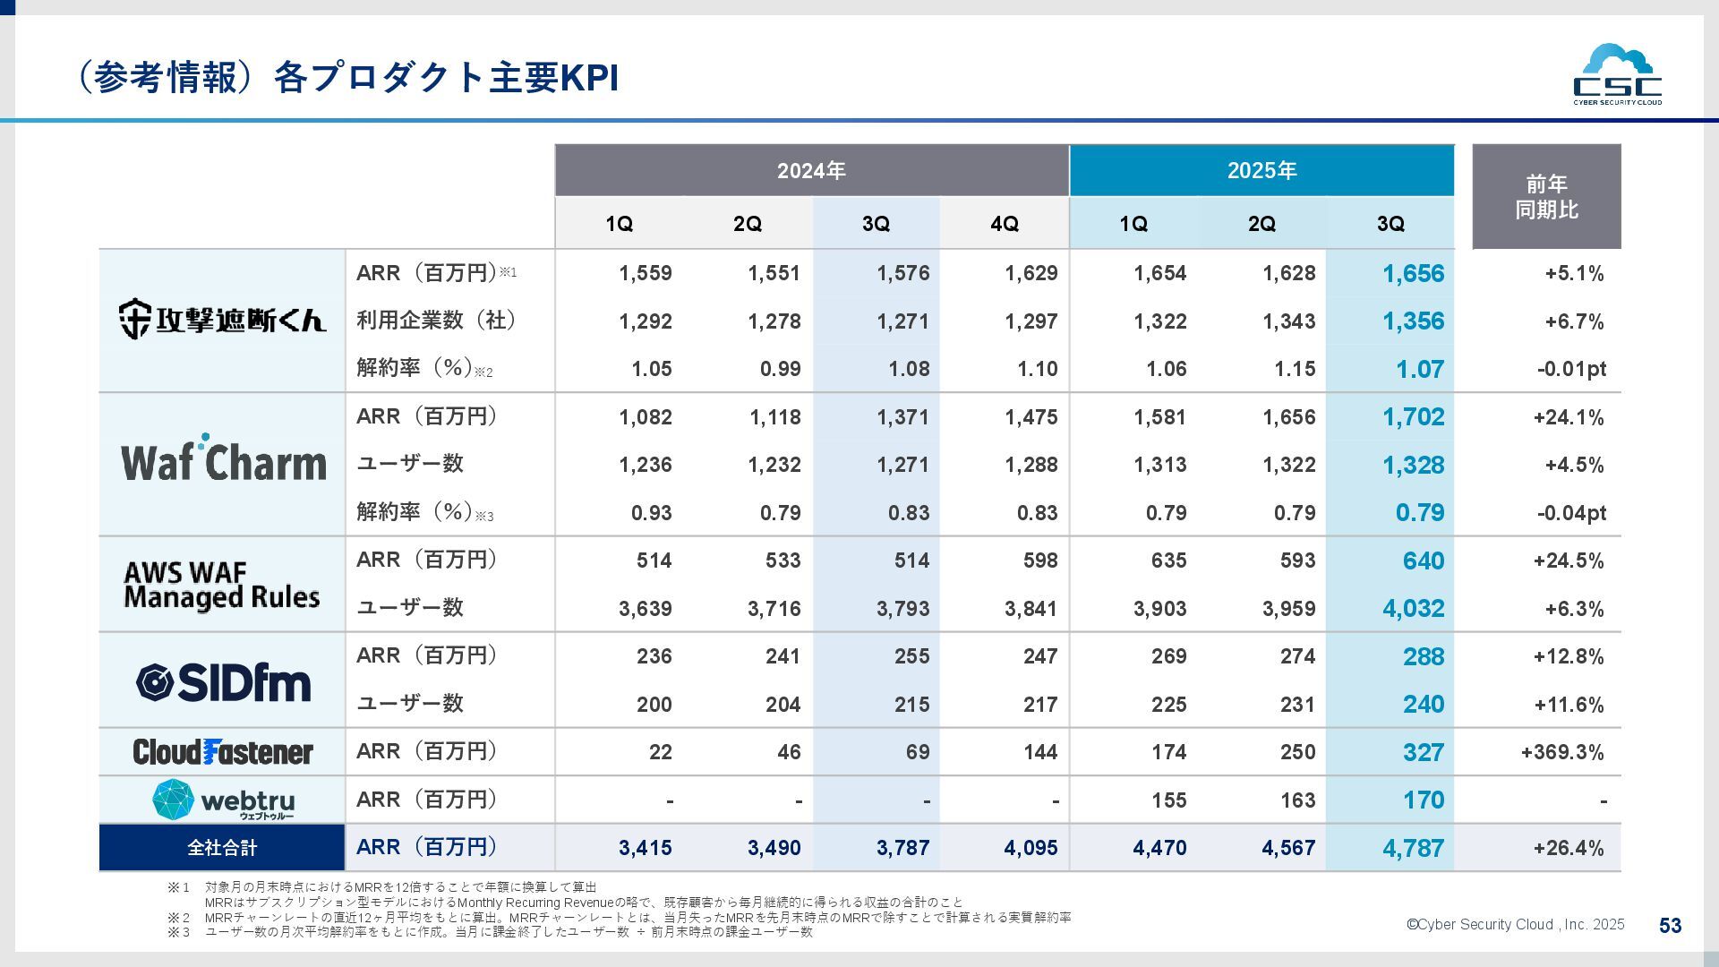Image resolution: width=1719 pixels, height=967 pixels.
Task: Click the page number 53
Action: pyautogui.click(x=1670, y=926)
